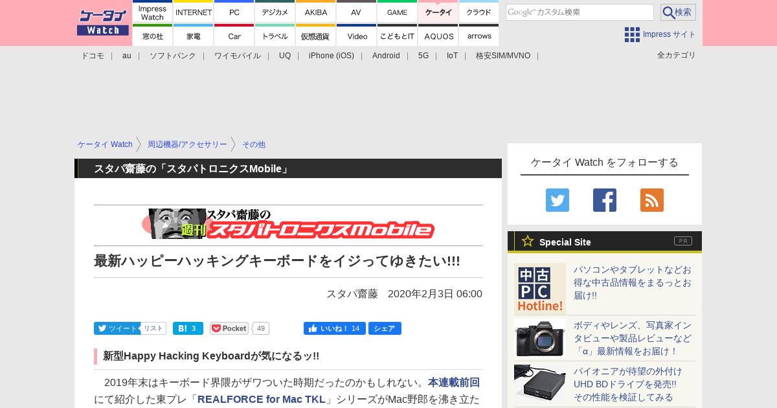Select the ワイモバイル category link
777x408 pixels.
click(x=238, y=56)
